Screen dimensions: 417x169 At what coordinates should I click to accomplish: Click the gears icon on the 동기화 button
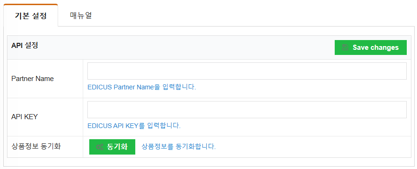[100, 147]
